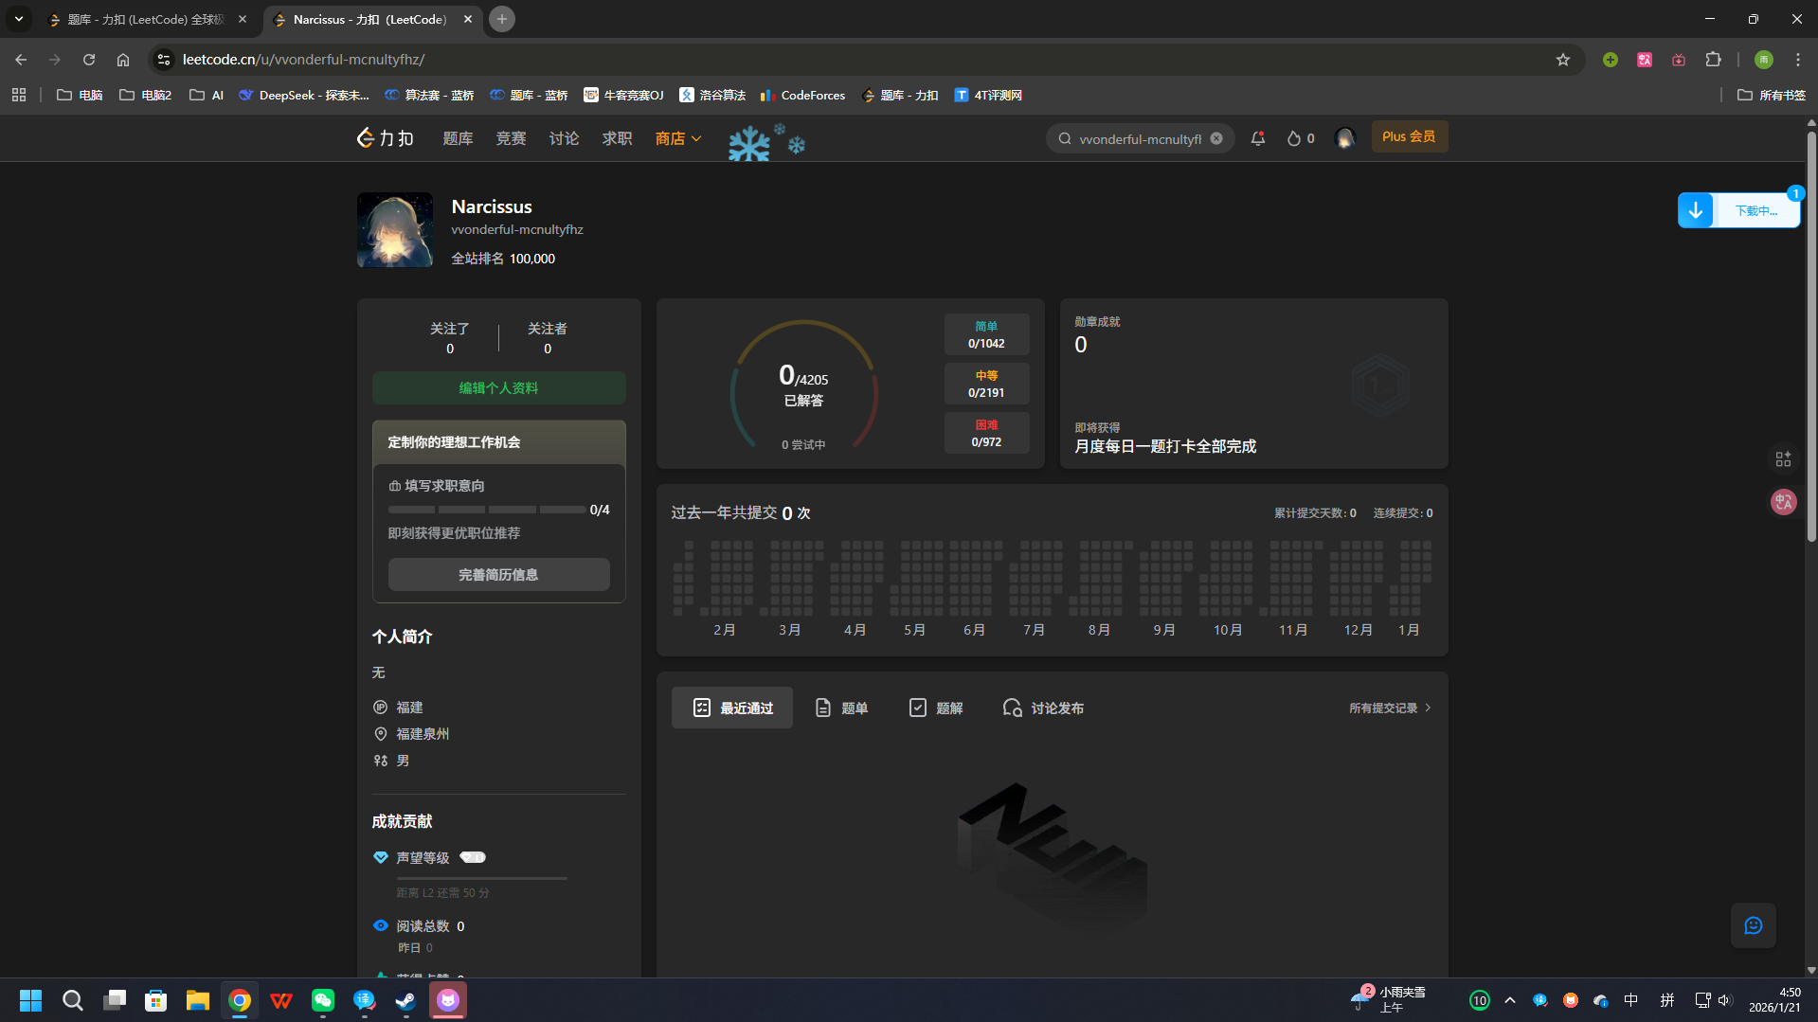
Task: Click the notification bell icon
Action: click(1257, 138)
